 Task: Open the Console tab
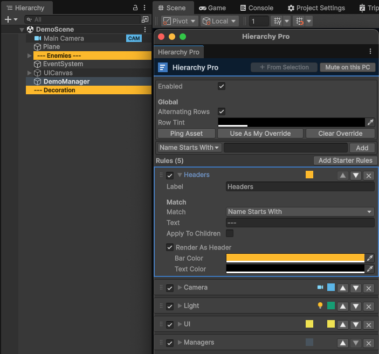(257, 8)
